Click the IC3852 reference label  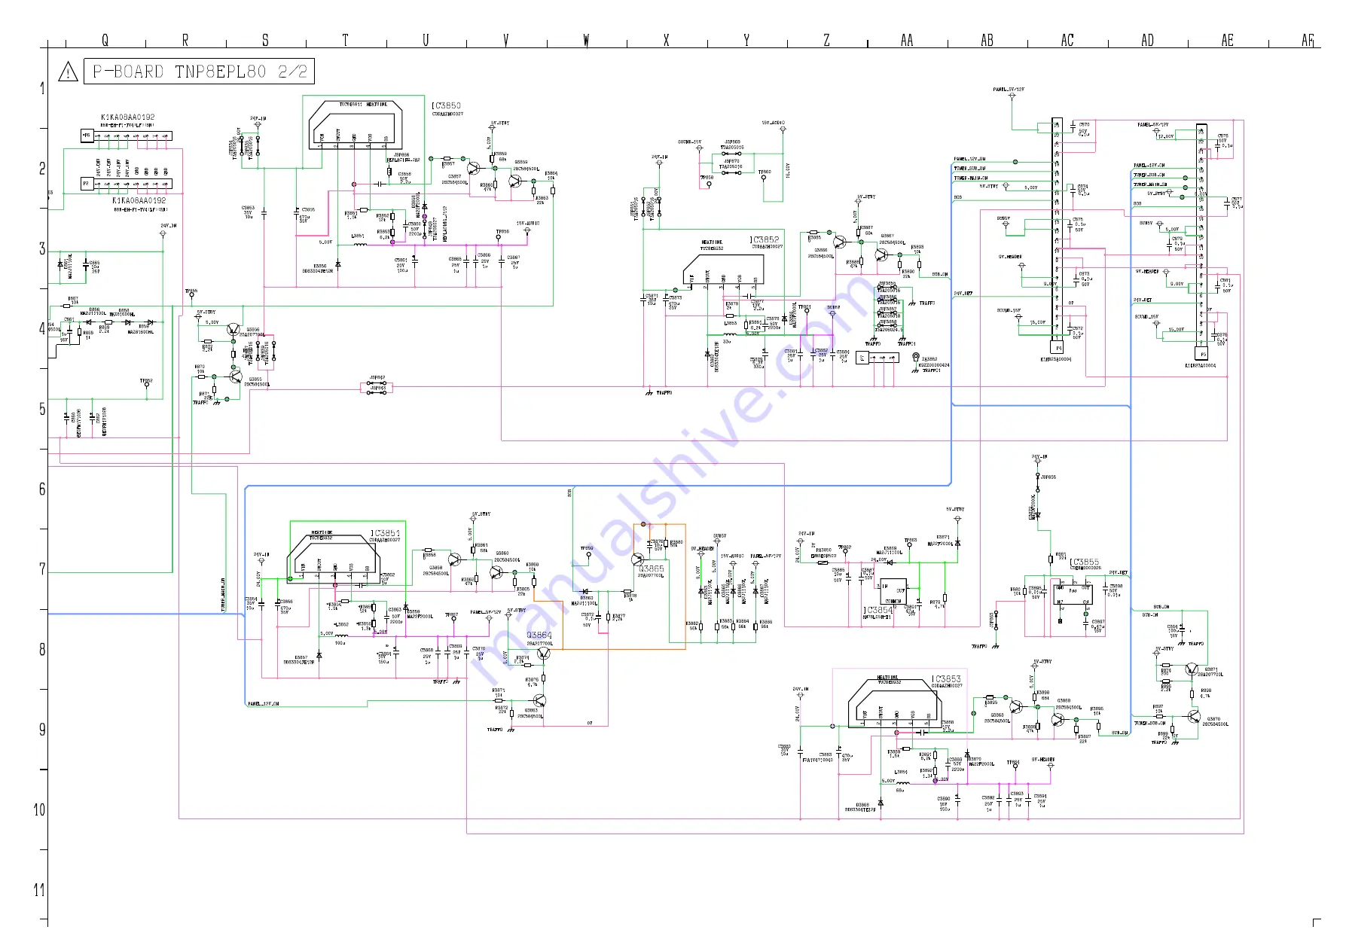pos(765,239)
